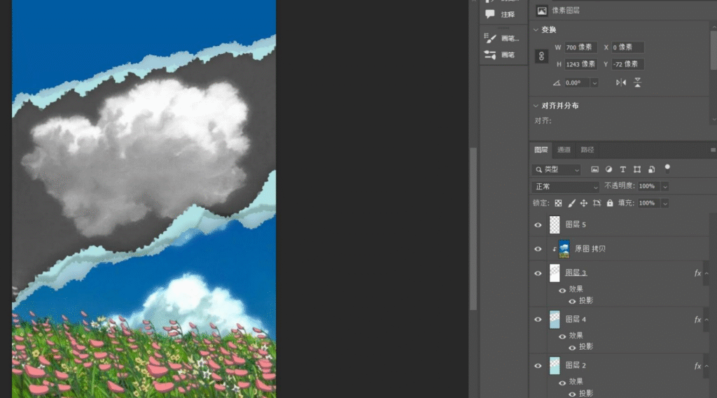This screenshot has height=398, width=717.
Task: Switch to the 图层 tab
Action: pos(541,150)
